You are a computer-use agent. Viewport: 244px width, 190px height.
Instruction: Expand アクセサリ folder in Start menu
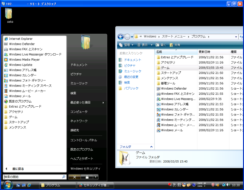point(14,112)
